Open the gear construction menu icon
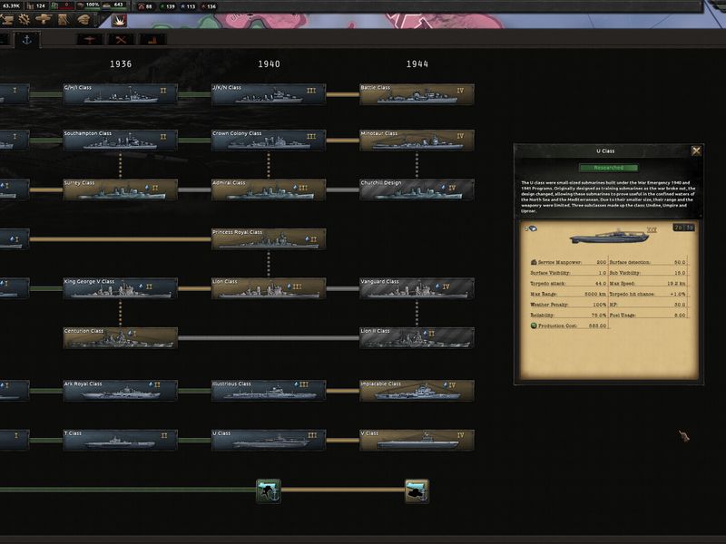726x544 pixels. click(x=25, y=19)
